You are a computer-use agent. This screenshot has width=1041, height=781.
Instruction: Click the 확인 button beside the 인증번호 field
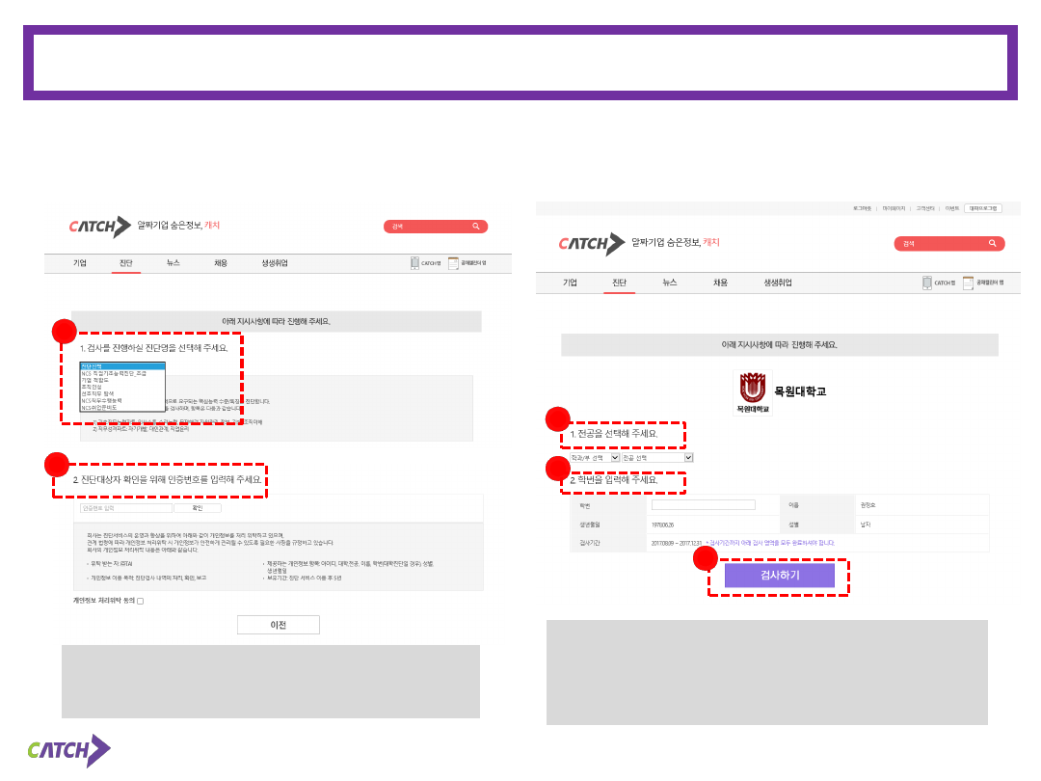coord(199,508)
